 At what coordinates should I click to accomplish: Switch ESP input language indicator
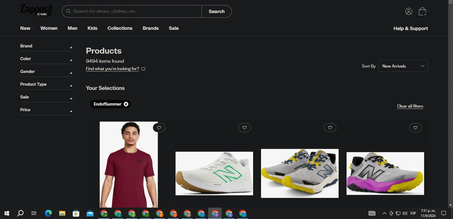pos(413,213)
